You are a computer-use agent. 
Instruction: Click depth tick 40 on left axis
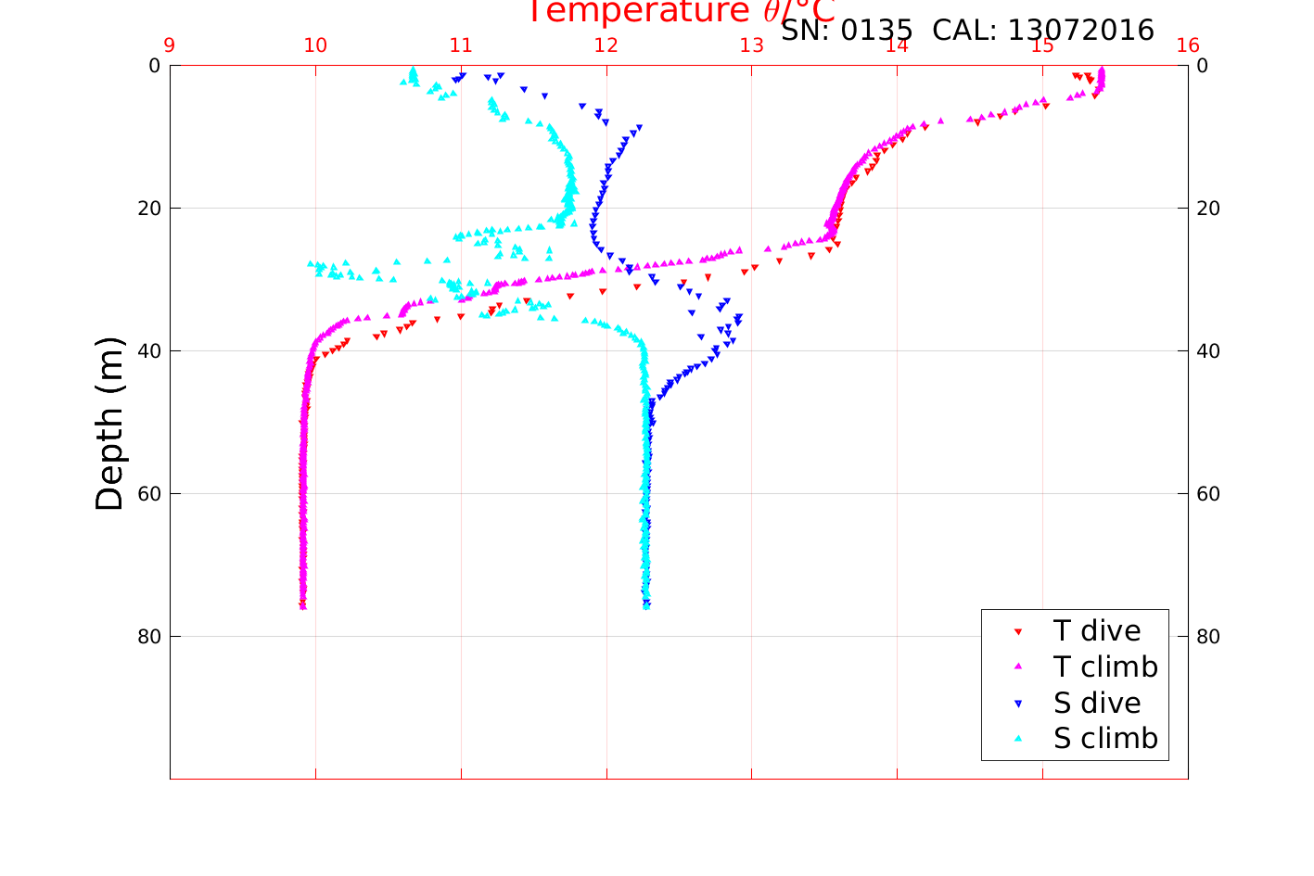click(x=149, y=351)
